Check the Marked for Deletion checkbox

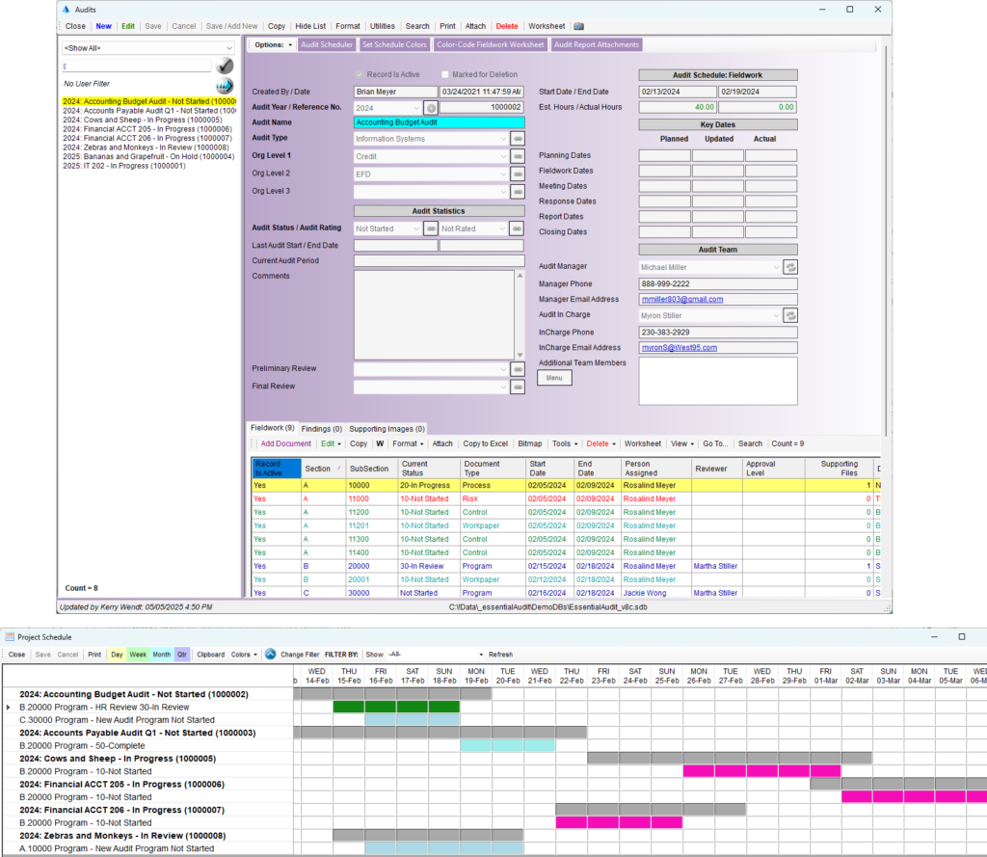click(445, 74)
